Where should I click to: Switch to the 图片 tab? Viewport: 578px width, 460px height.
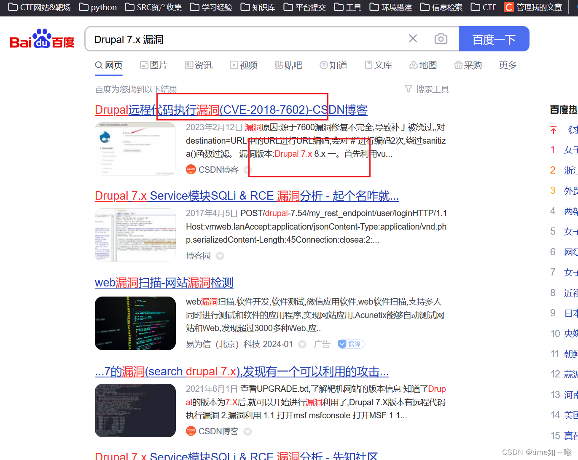(153, 65)
